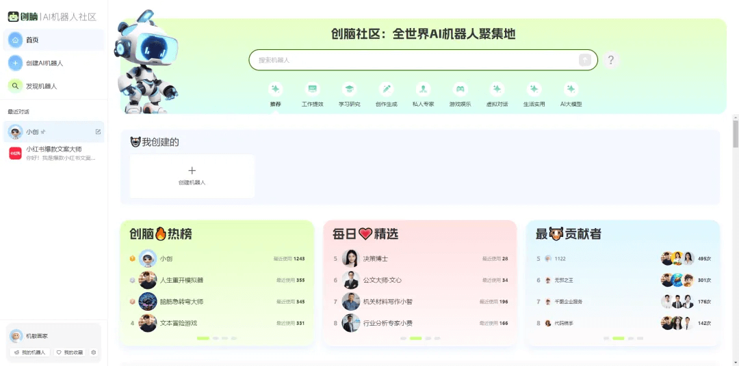Click the robot avatars in the 176次 row
739x366 pixels.
click(x=677, y=302)
